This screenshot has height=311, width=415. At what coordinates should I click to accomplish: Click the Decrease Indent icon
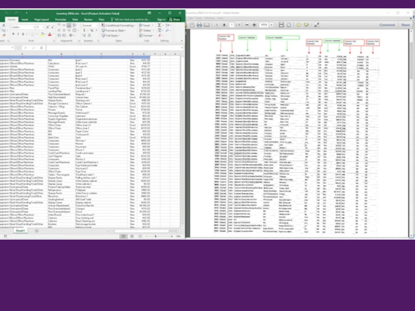point(59,35)
